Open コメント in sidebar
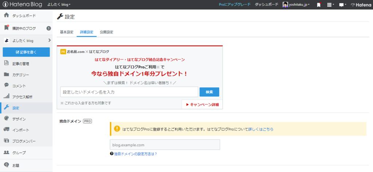The height and width of the screenshot is (172, 373). [19, 86]
